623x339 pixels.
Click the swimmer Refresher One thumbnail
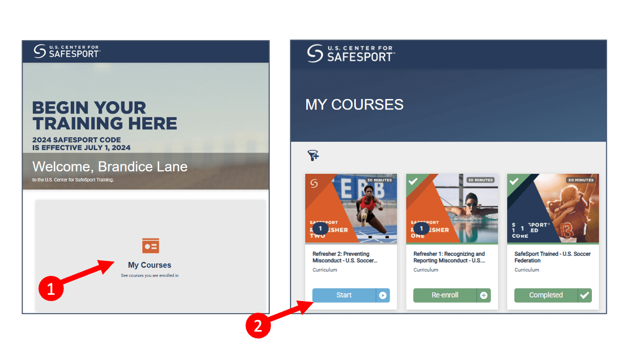pyautogui.click(x=452, y=208)
